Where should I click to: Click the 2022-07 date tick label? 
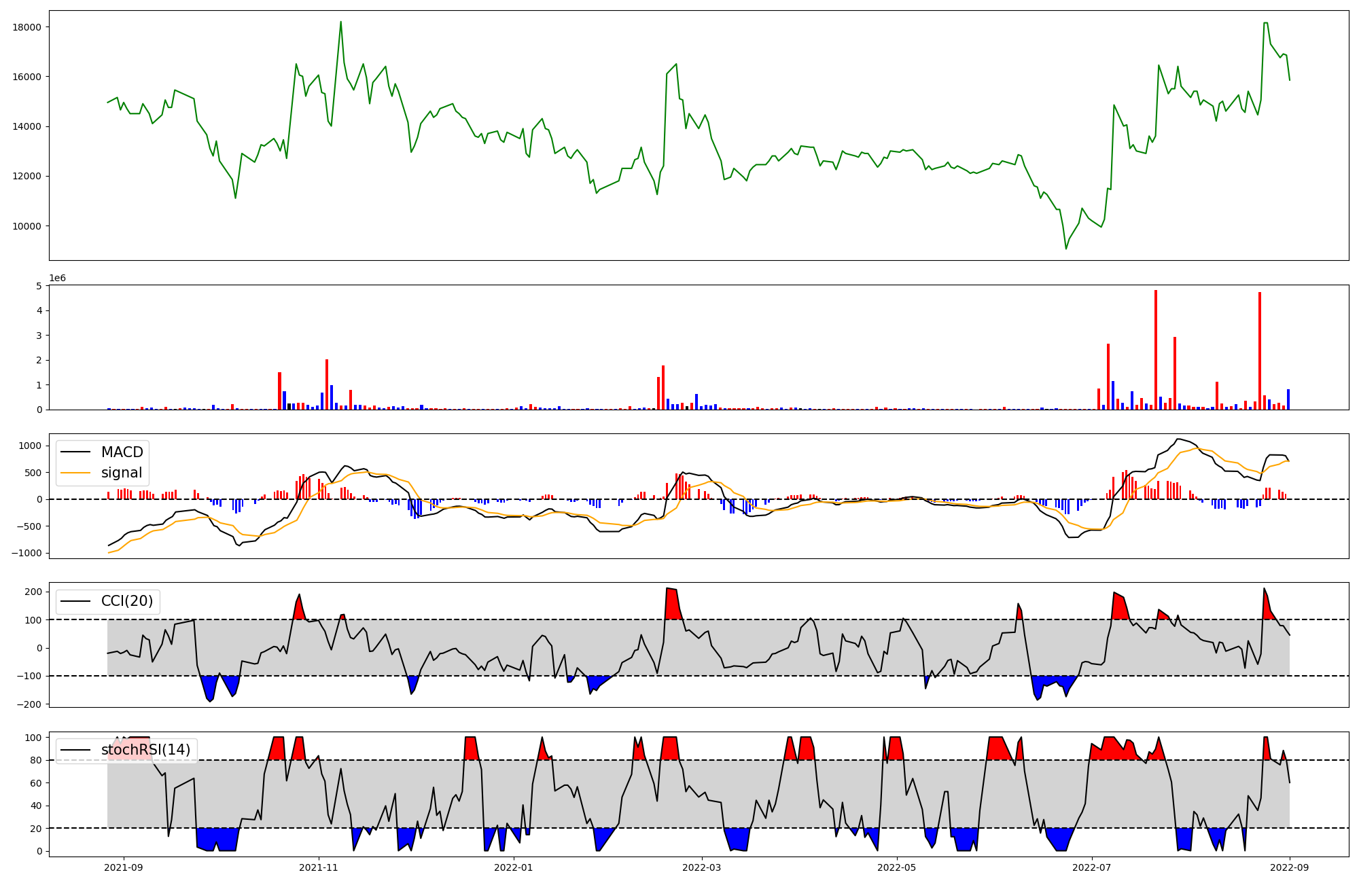point(1091,867)
